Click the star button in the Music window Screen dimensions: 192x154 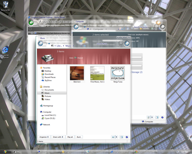127,44
